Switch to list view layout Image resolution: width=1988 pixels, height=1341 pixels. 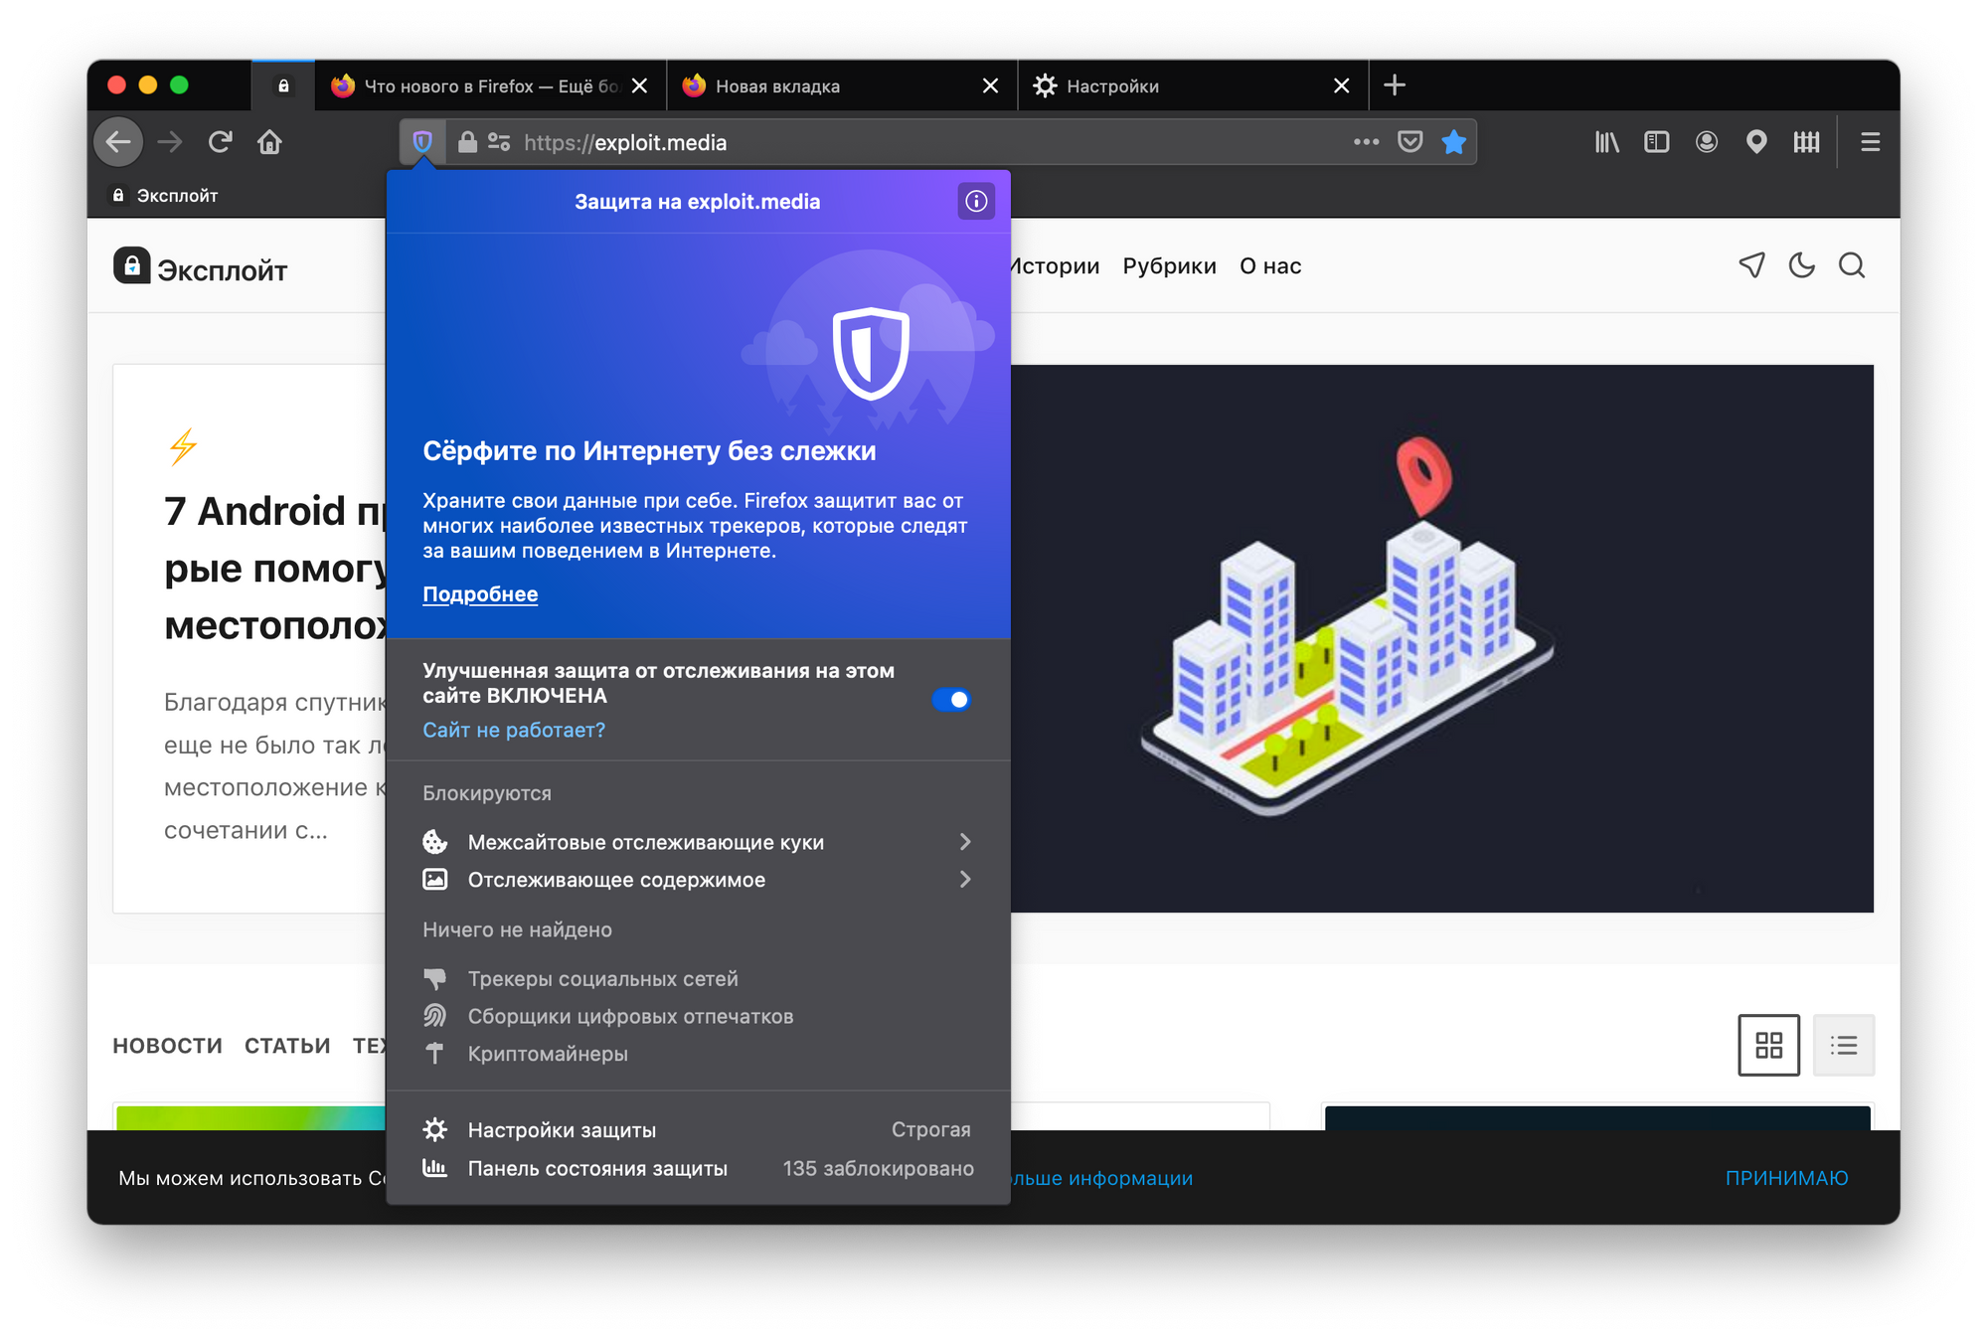[x=1843, y=1045]
